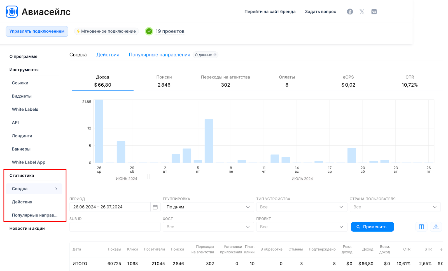Click the Статистика sidebar heading
The width and height of the screenshot is (448, 271).
click(22, 175)
